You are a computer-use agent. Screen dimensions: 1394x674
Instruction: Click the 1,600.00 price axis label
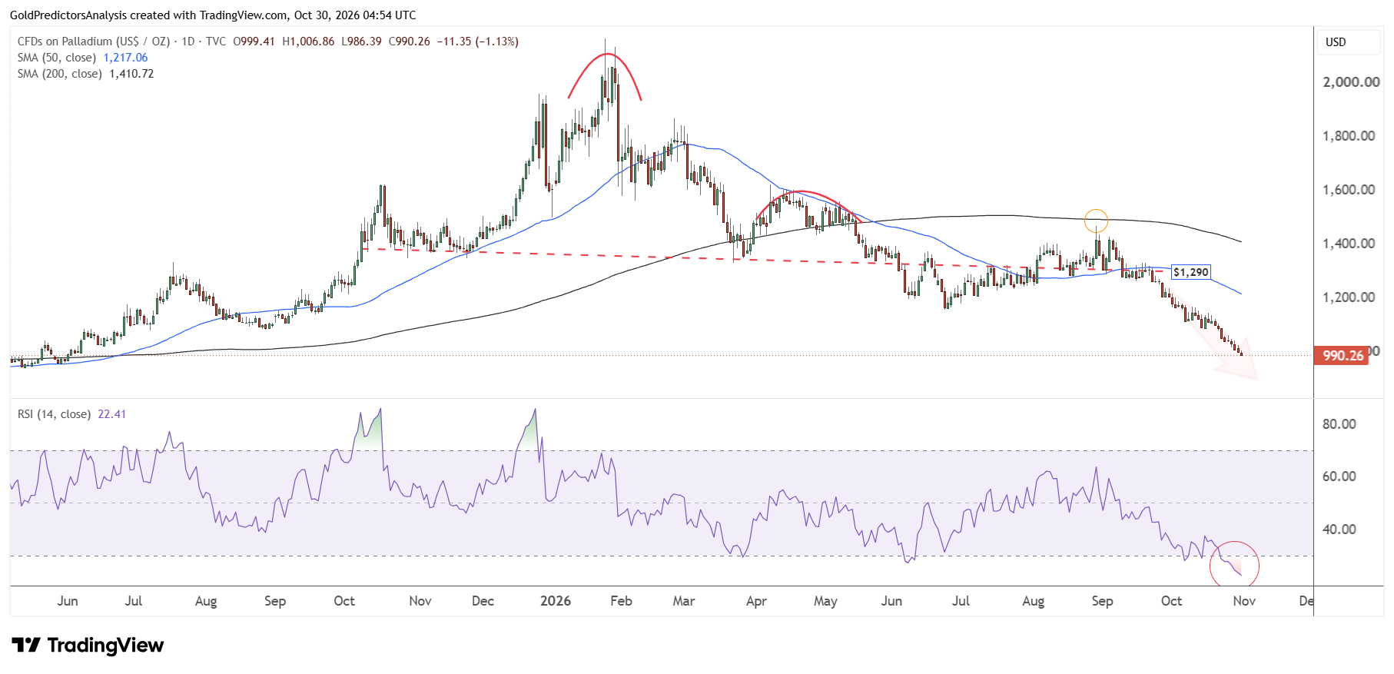pos(1349,190)
